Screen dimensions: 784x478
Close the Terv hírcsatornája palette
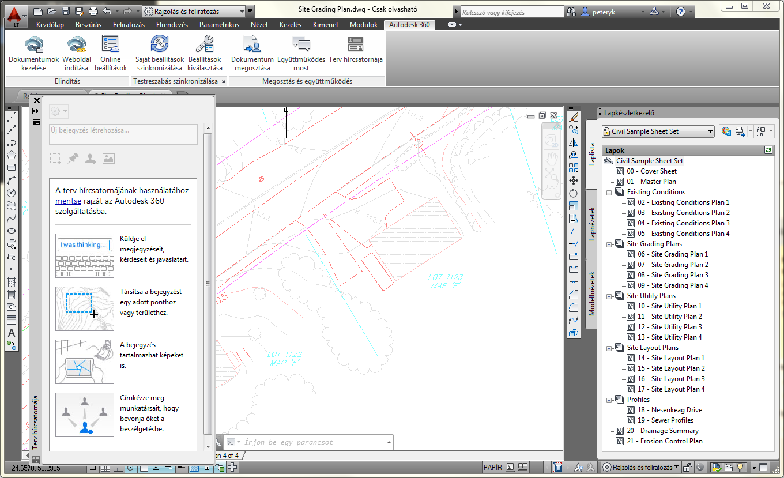36,101
